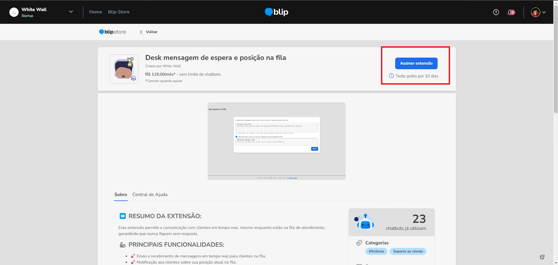The width and height of the screenshot is (558, 265).
Task: Open the Home menu item
Action: [96, 12]
